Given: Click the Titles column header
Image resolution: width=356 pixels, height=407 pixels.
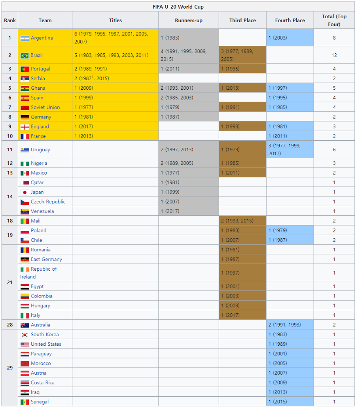Looking at the screenshot, I should (x=116, y=20).
